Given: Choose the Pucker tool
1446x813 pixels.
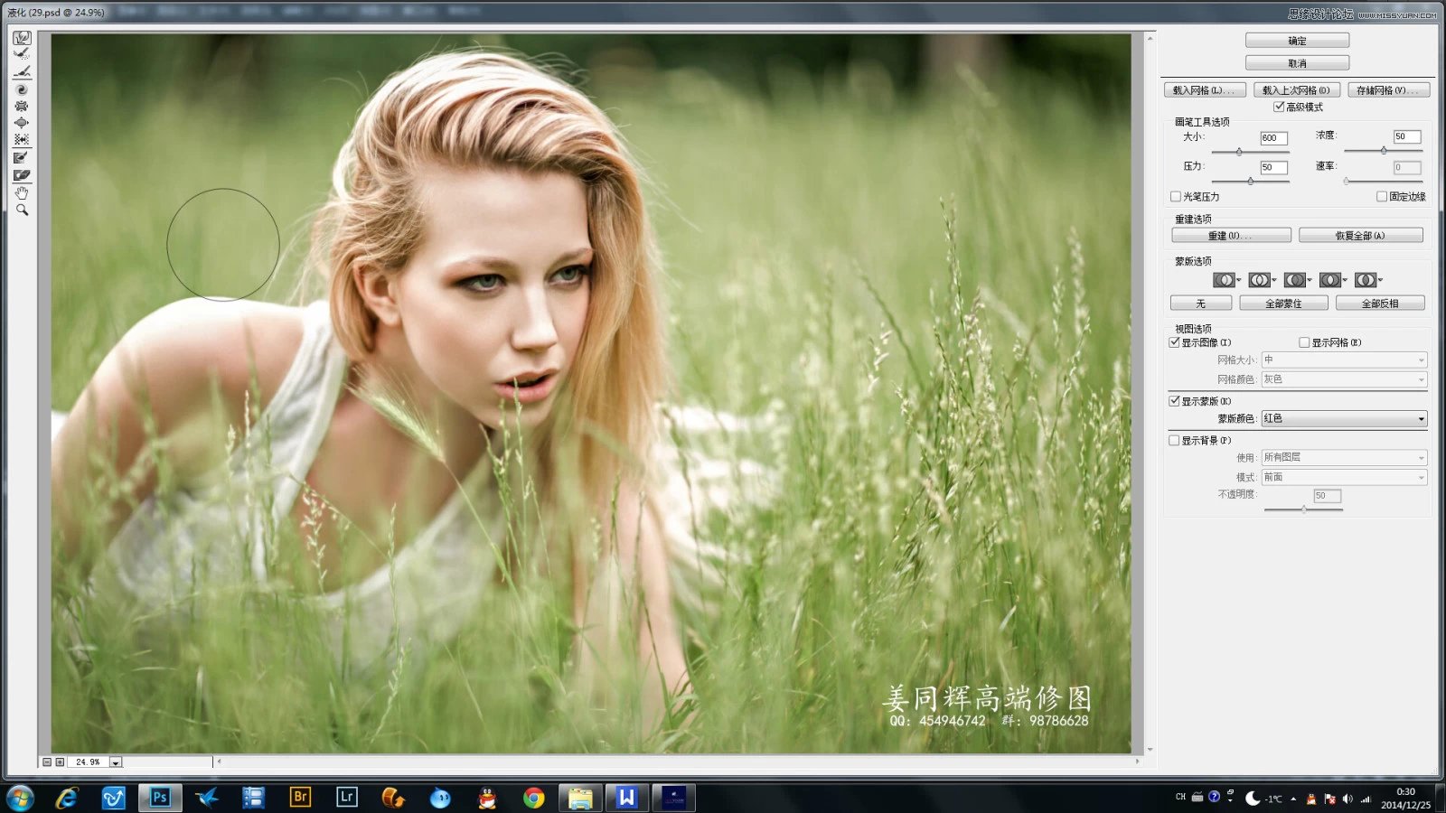Looking at the screenshot, I should coord(22,106).
